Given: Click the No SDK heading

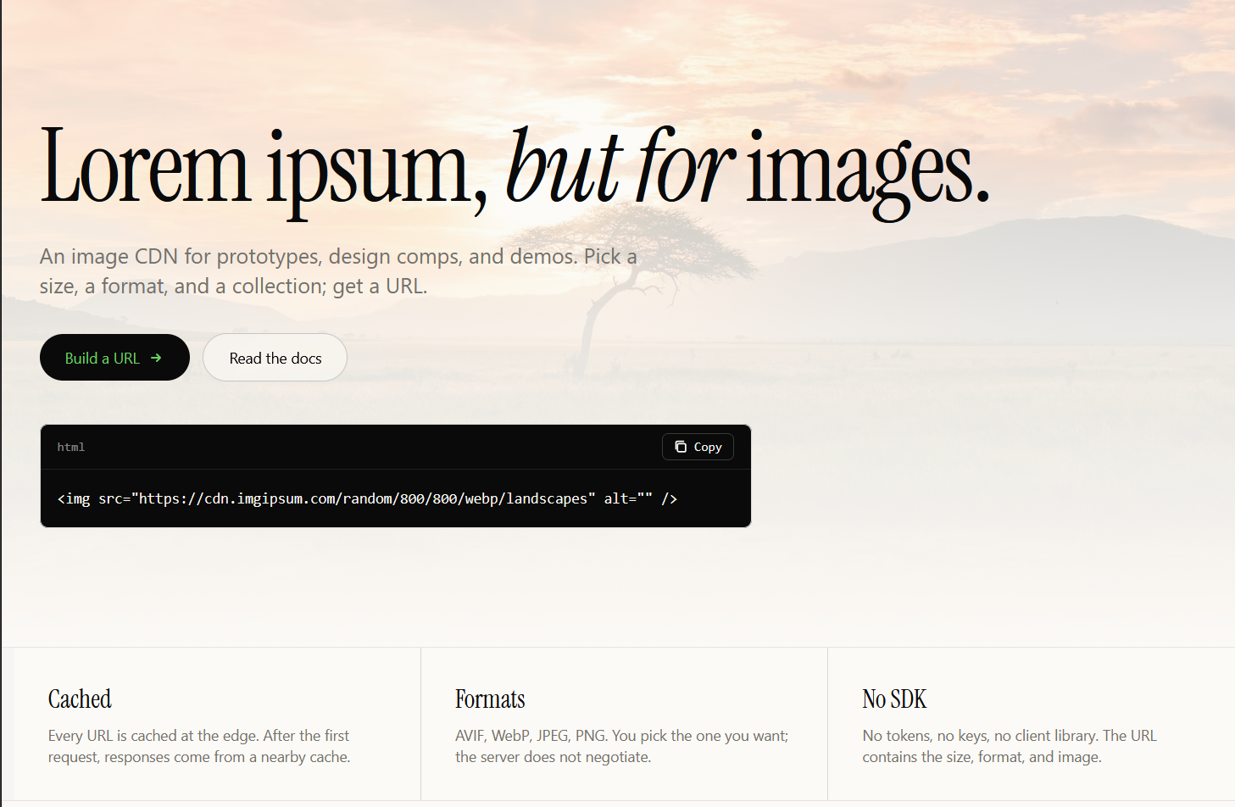Looking at the screenshot, I should [x=894, y=698].
